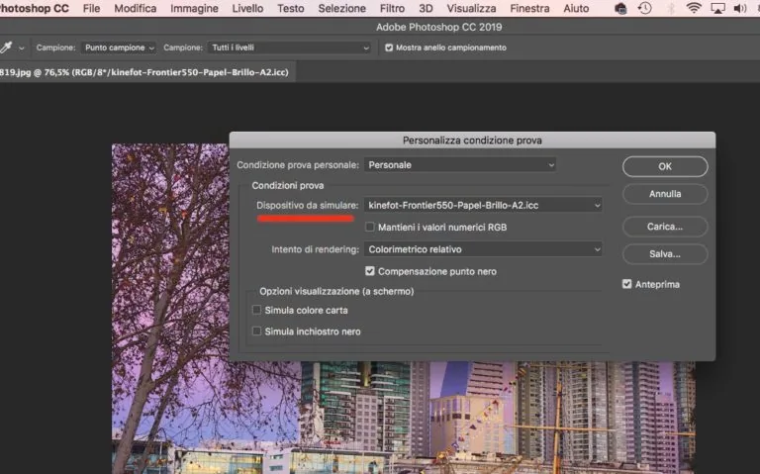Disable Compensazione punto nero checkbox
The width and height of the screenshot is (760, 474).
pyautogui.click(x=370, y=271)
